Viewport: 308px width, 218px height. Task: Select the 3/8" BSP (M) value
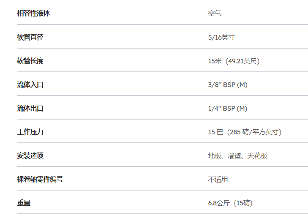[228, 85]
